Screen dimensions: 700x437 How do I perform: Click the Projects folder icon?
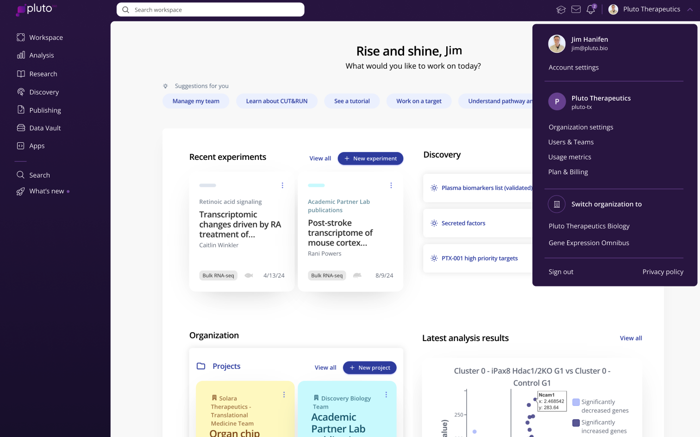201,366
